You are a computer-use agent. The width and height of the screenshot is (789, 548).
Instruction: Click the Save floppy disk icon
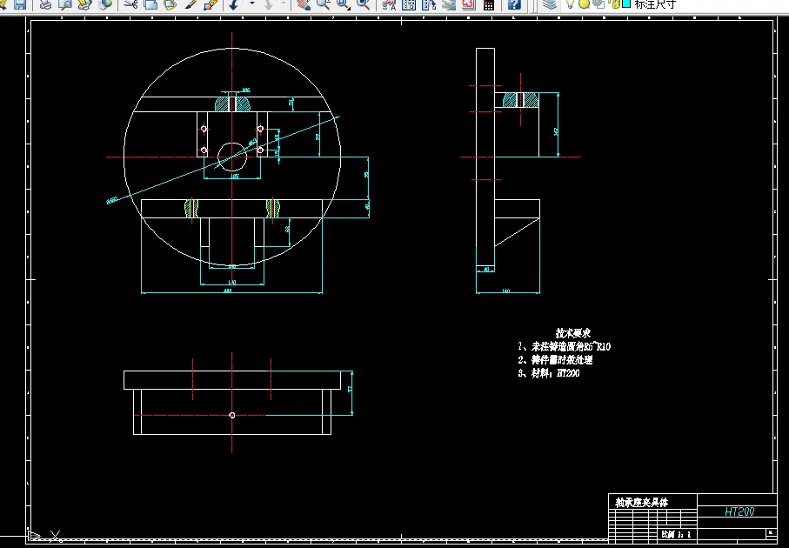click(x=20, y=4)
